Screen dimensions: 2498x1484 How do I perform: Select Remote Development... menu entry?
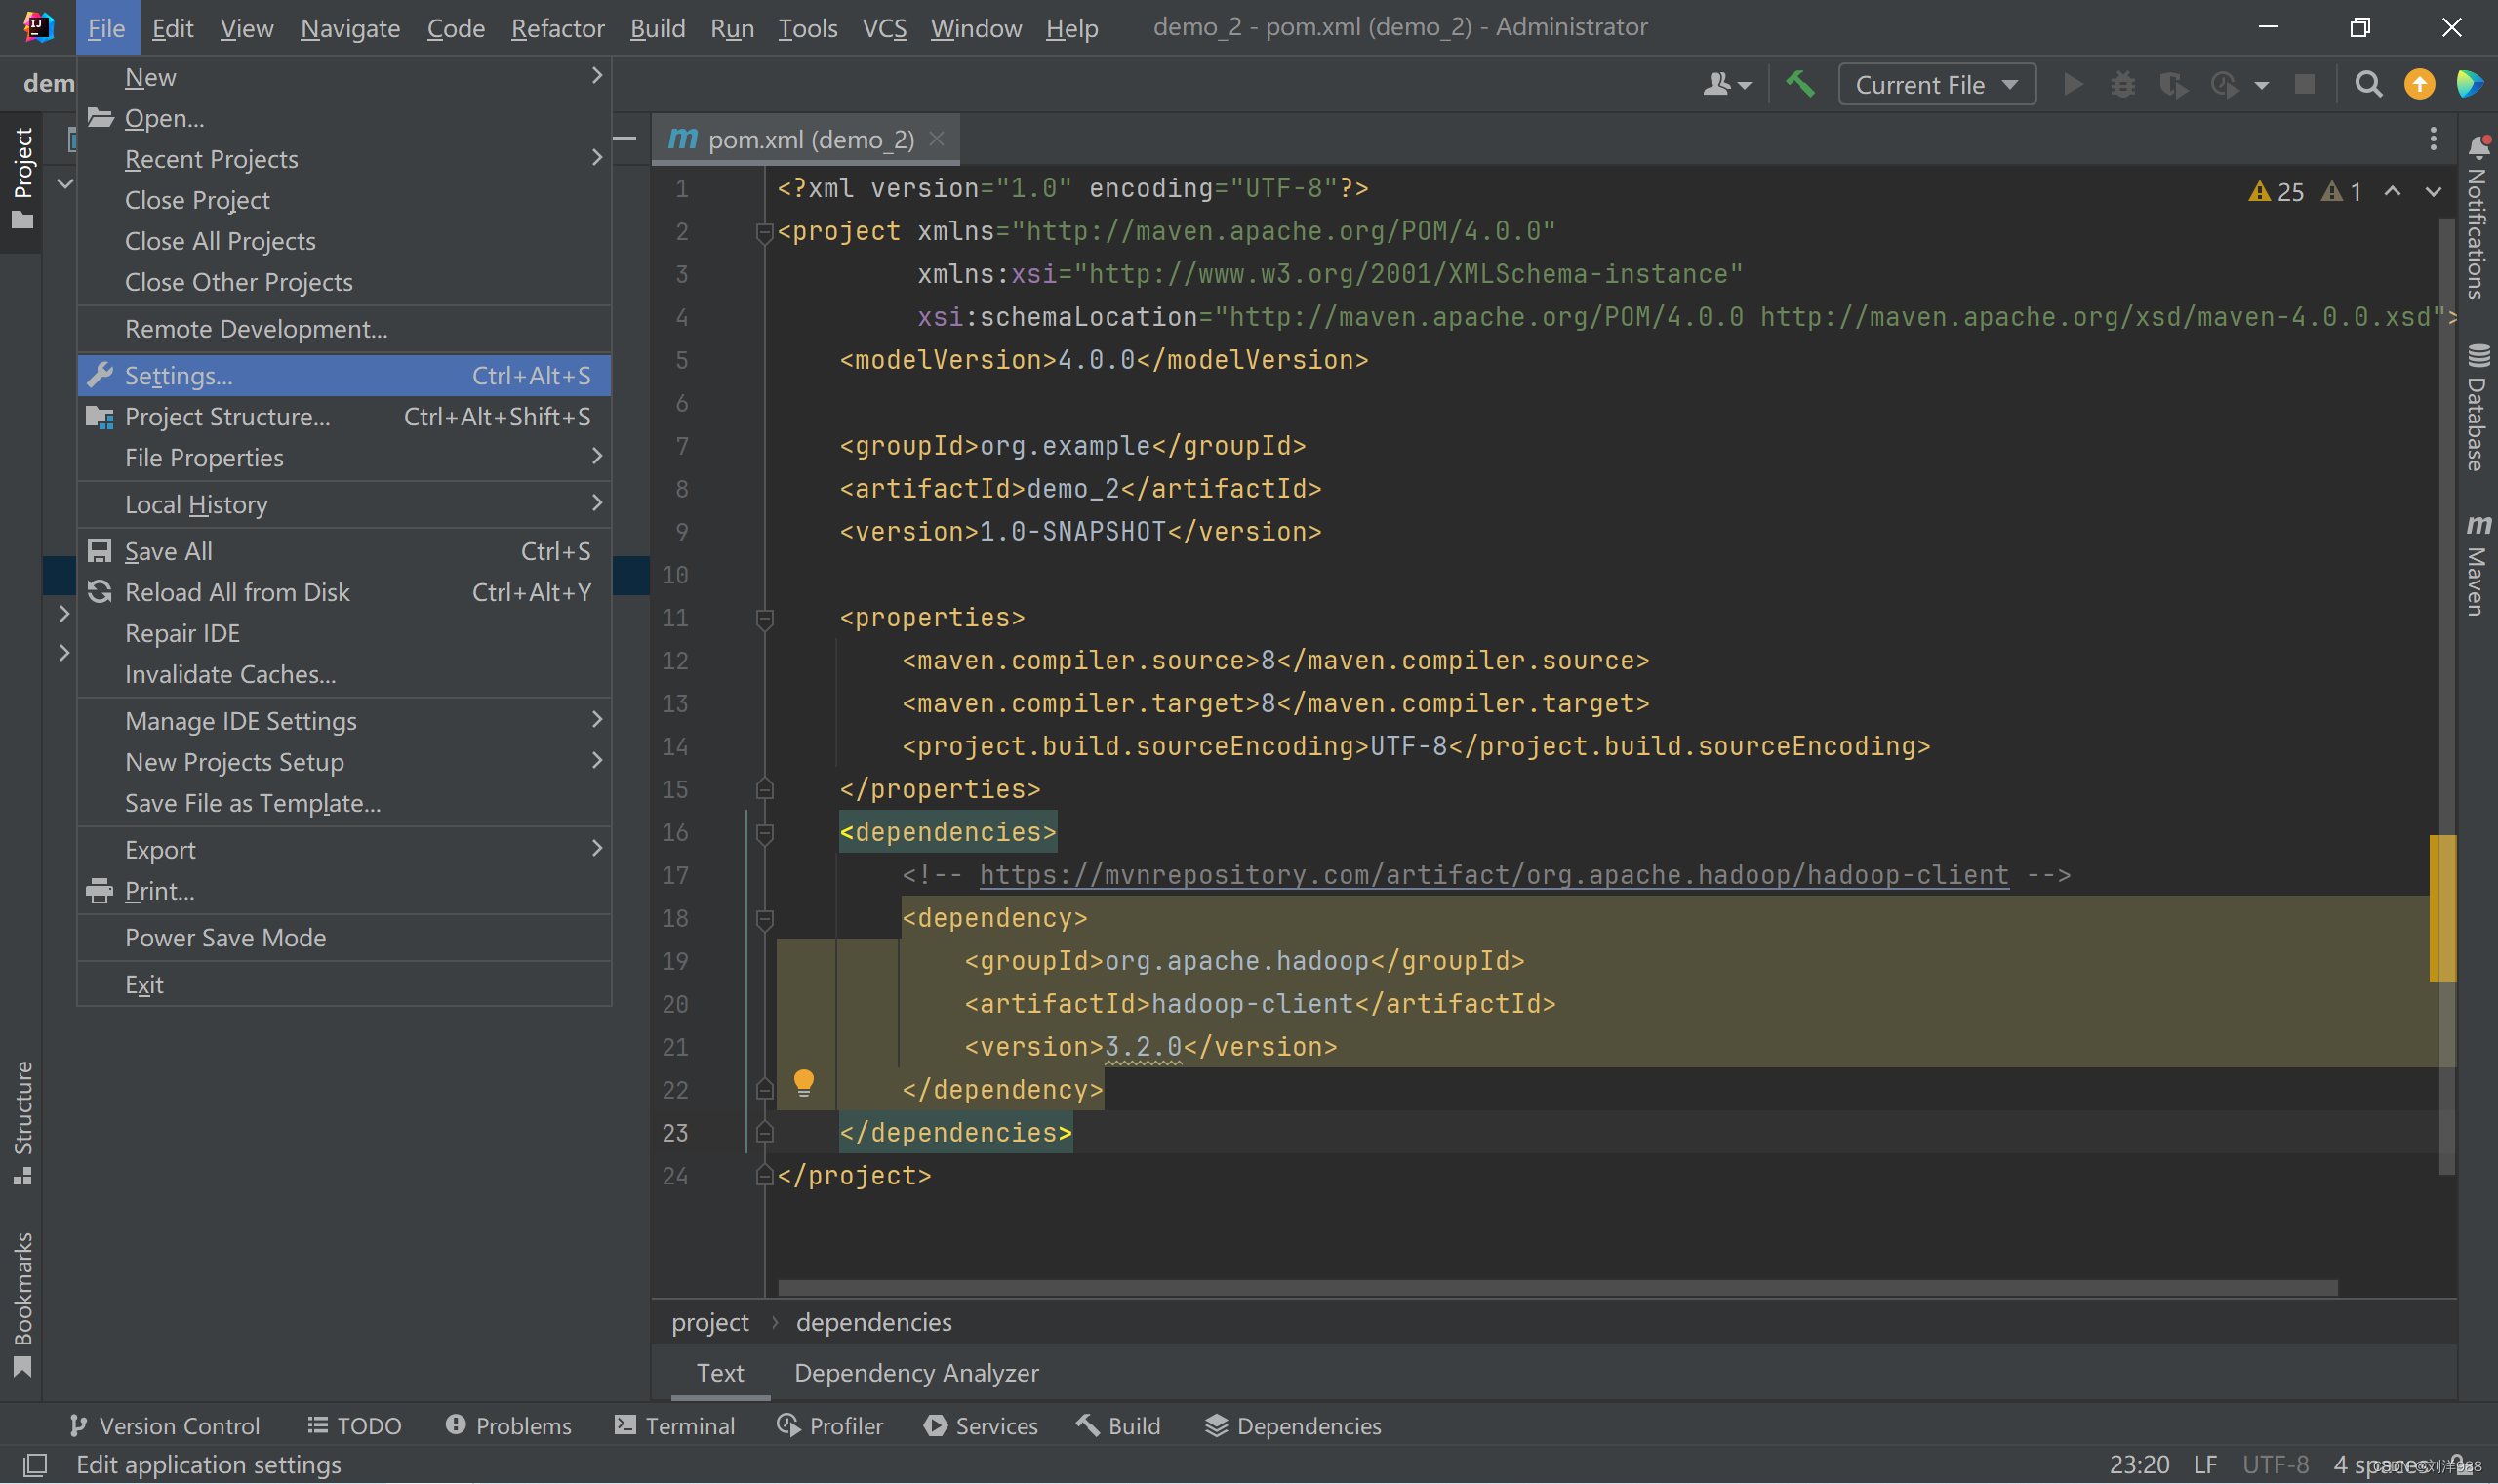[344, 329]
